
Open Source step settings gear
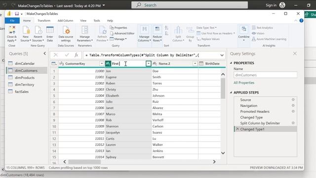[x=293, y=100]
